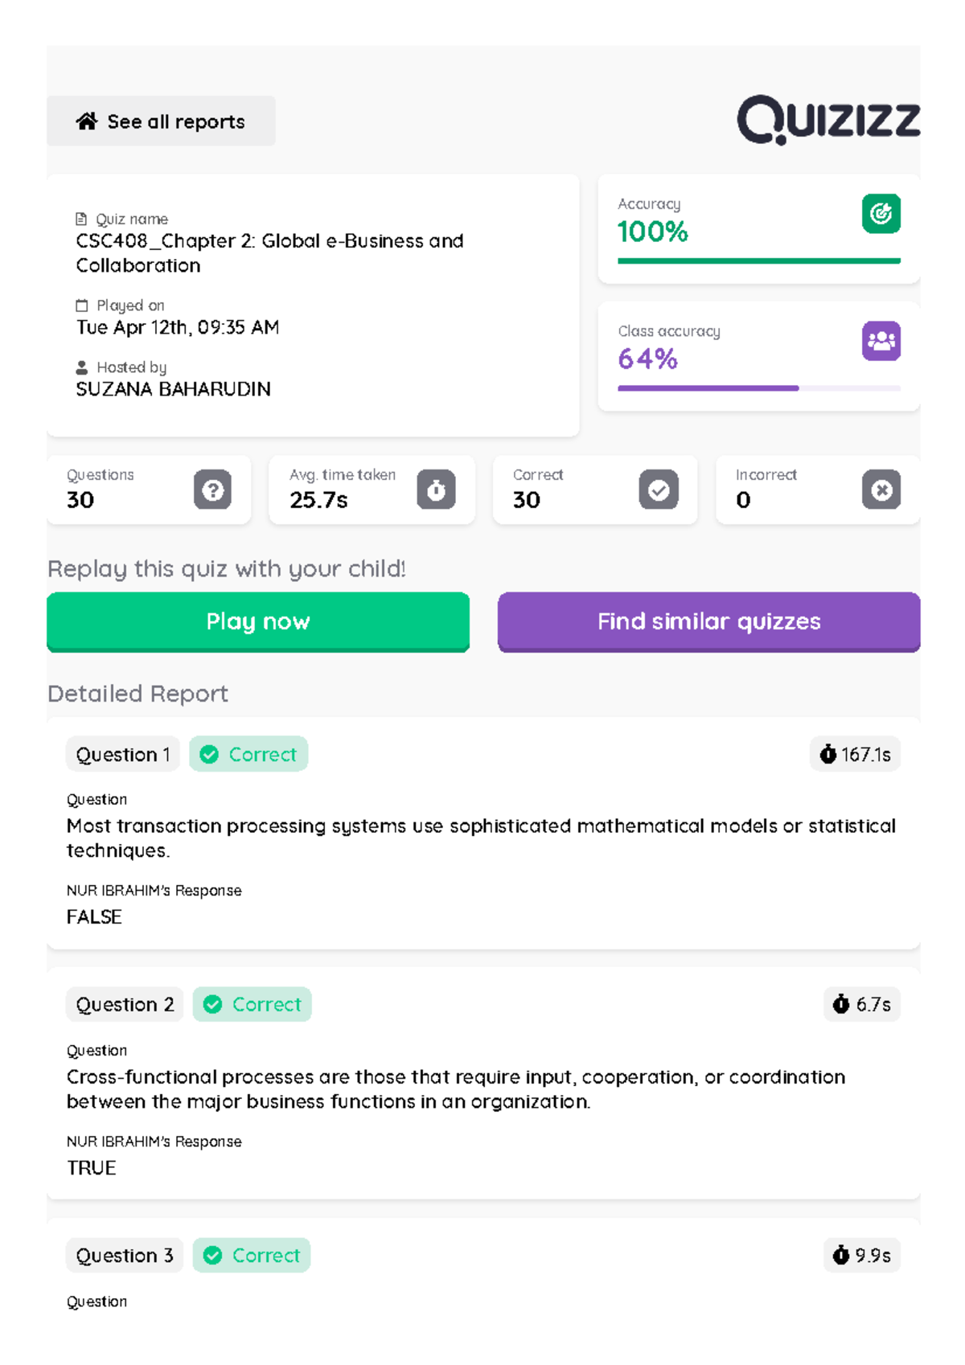This screenshot has width=965, height=1365.
Task: Open See all reports
Action: 161,121
